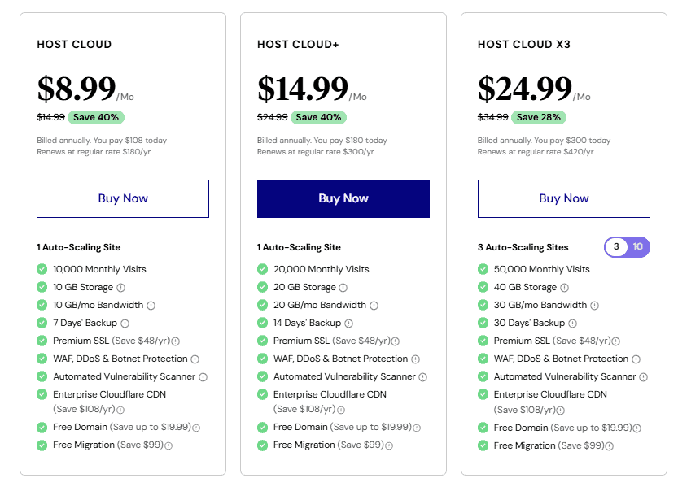The image size is (678, 478).
Task: Click info icon next to 20 GB/mo Bandwidth
Action: coord(374,306)
